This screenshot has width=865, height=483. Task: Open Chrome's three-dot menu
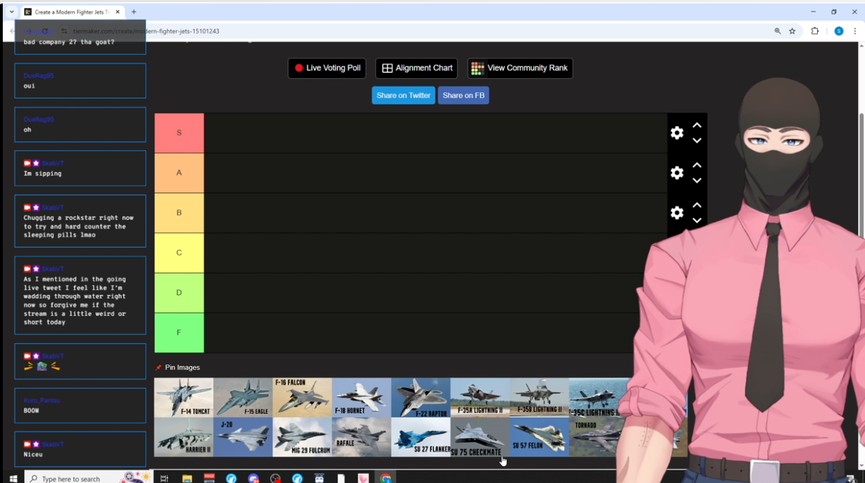point(855,31)
